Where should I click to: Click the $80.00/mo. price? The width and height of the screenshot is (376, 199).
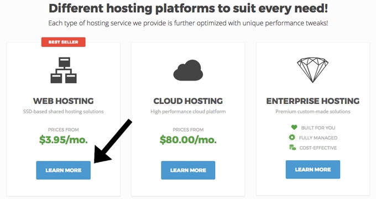coord(188,139)
